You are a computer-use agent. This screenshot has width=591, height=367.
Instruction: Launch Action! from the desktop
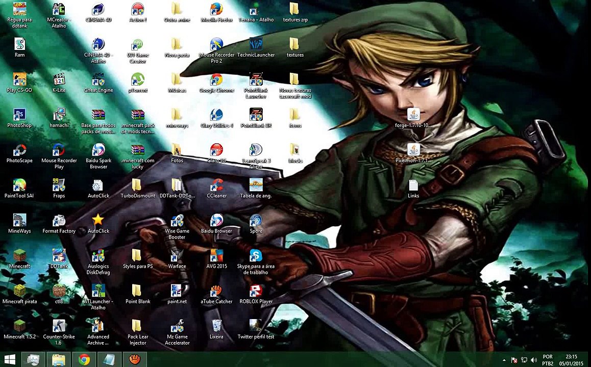(x=138, y=9)
